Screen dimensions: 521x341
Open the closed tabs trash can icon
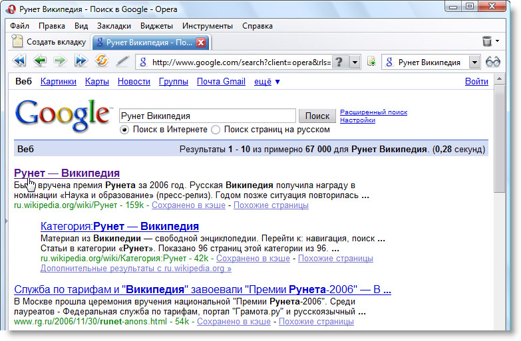click(487, 41)
